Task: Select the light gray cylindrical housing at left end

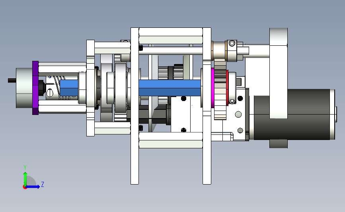Action: tap(24, 88)
